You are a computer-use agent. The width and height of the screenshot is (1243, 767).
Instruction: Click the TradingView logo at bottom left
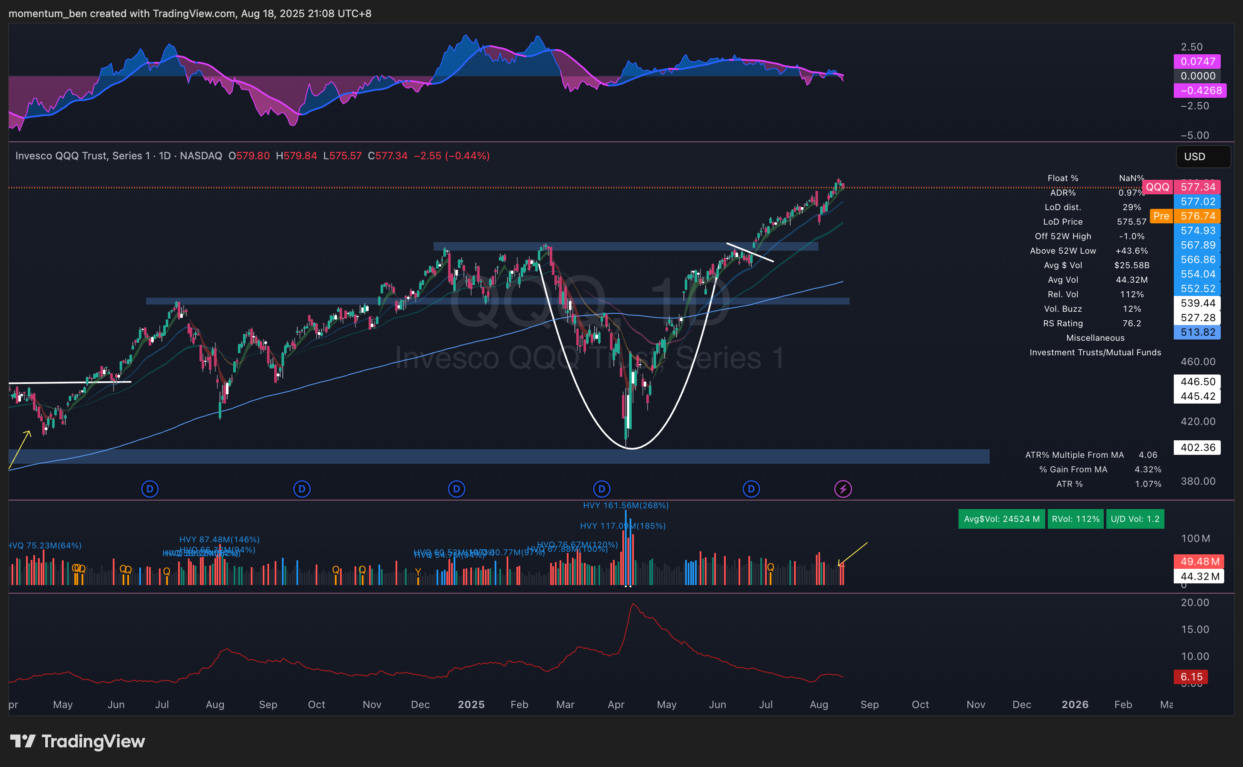pos(78,741)
